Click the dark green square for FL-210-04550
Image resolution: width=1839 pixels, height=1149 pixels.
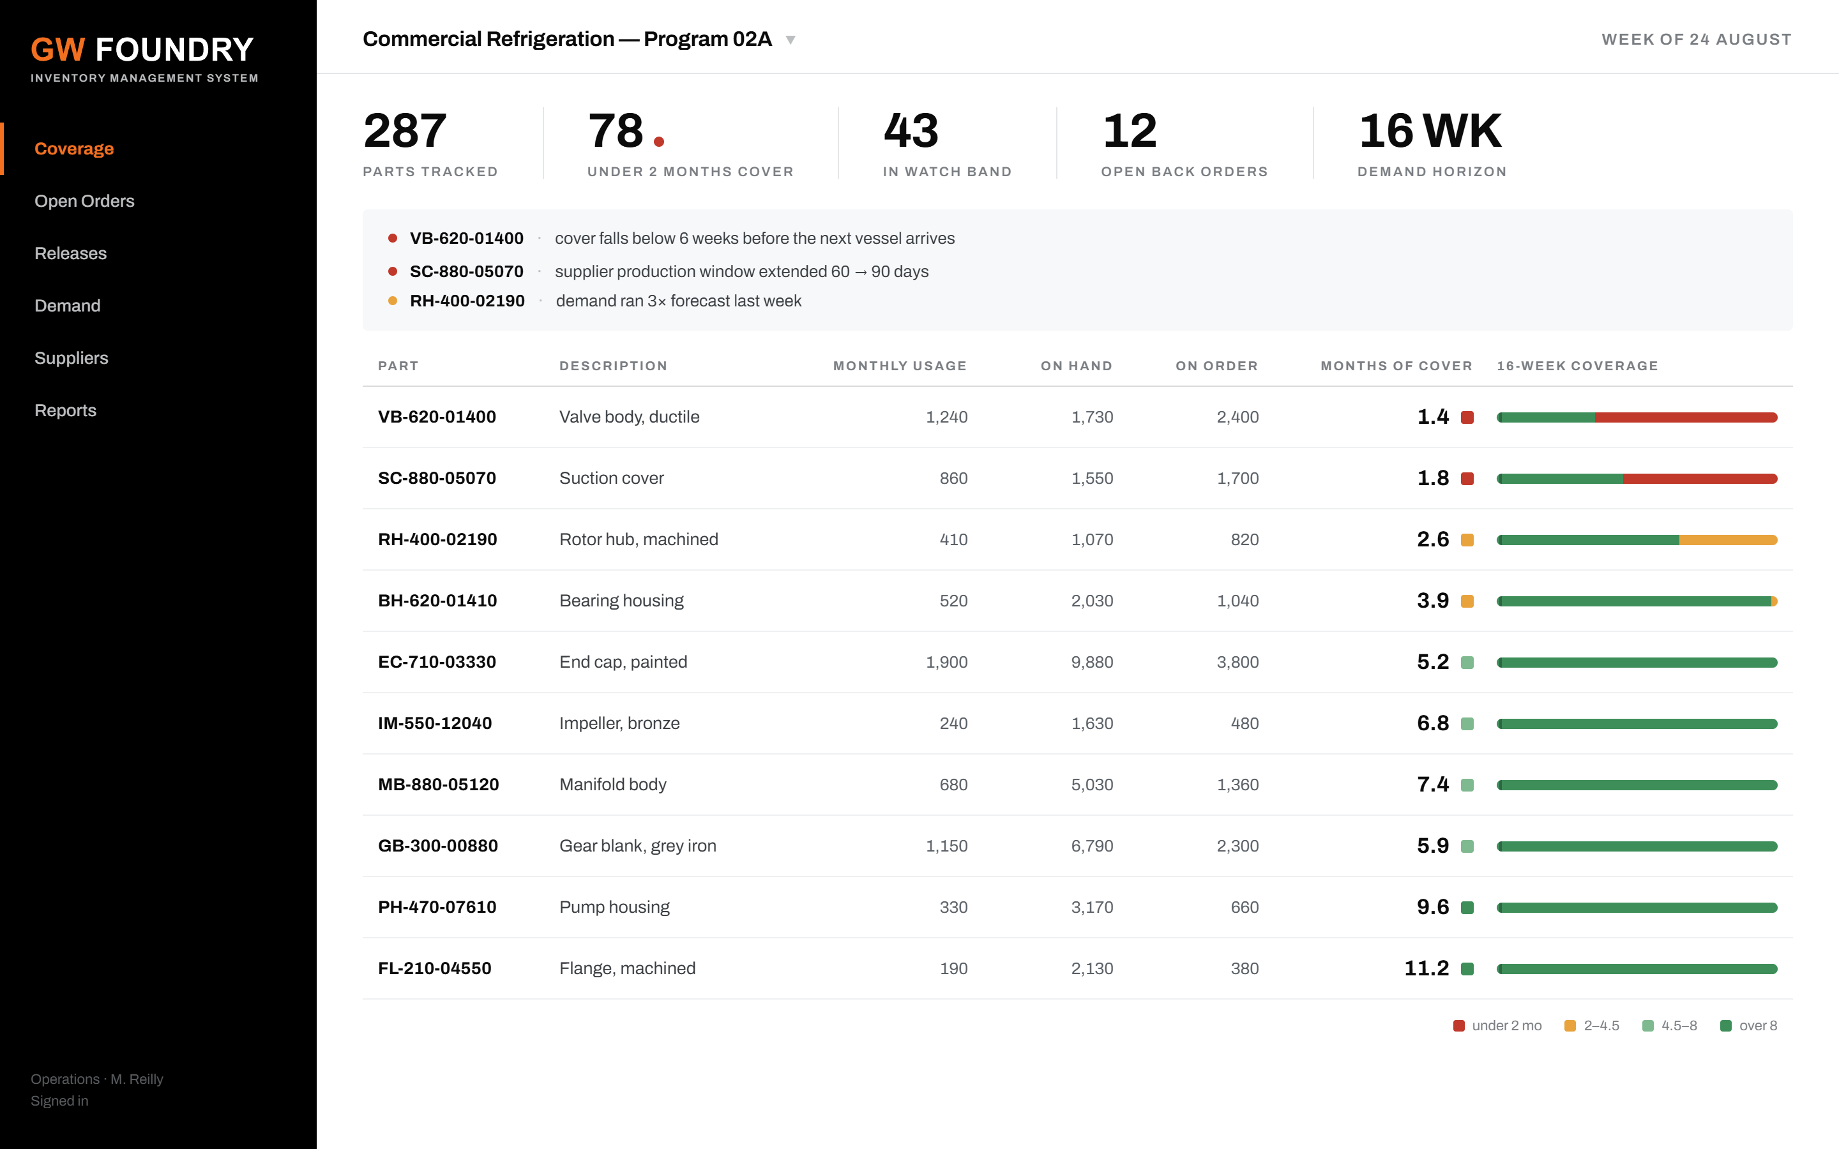coord(1467,969)
